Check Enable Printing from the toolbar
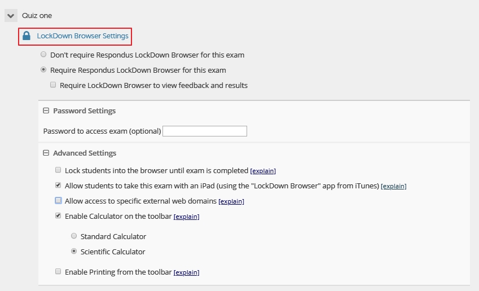 (58, 271)
